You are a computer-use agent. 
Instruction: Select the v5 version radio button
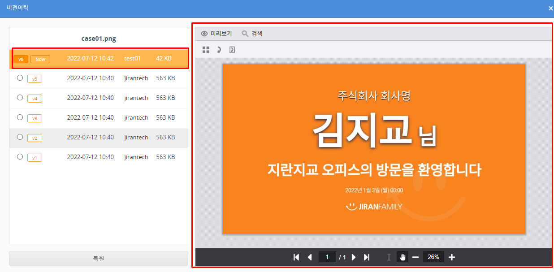20,78
